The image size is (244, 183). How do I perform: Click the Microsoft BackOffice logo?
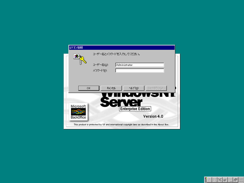click(78, 112)
